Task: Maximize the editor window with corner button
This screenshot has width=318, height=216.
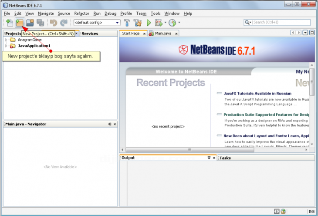Action: pyautogui.click(x=312, y=33)
